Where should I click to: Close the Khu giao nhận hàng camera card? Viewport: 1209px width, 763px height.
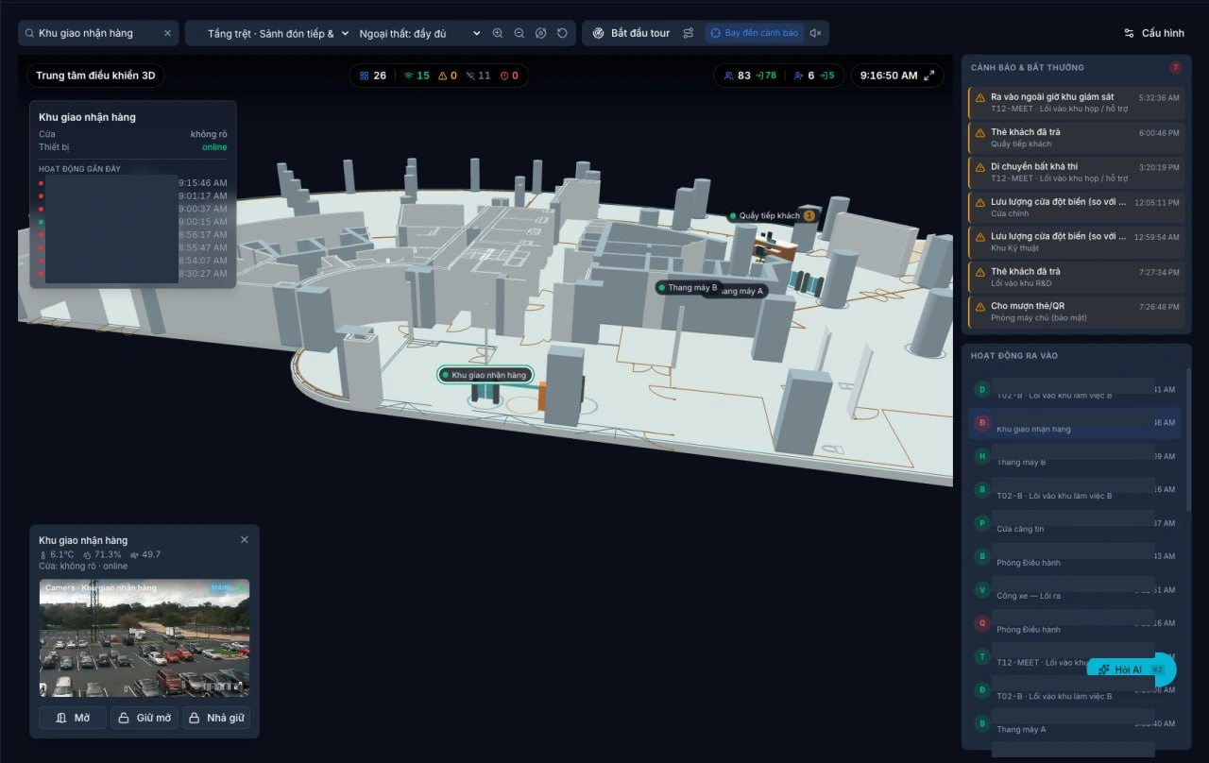tap(245, 540)
